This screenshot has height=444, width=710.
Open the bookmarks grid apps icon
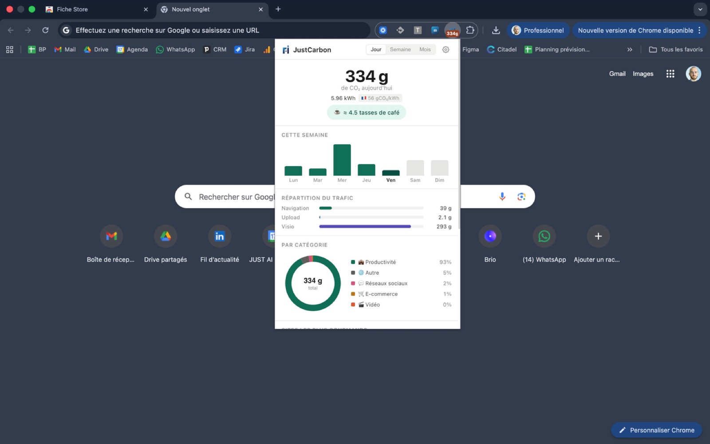point(10,49)
